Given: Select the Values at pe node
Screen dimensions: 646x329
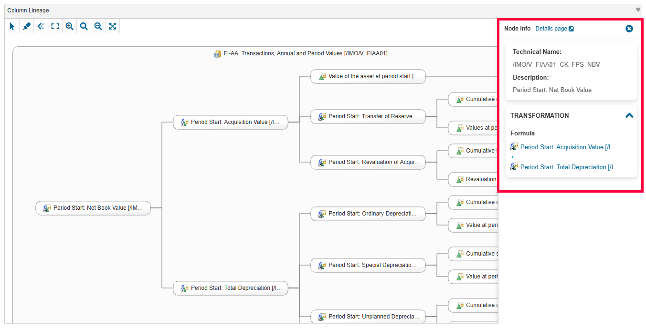Looking at the screenshot, I should click(x=473, y=128).
